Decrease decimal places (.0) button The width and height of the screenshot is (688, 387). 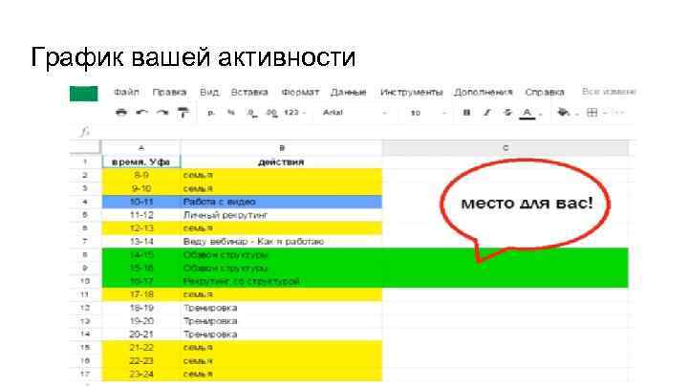tap(252, 113)
